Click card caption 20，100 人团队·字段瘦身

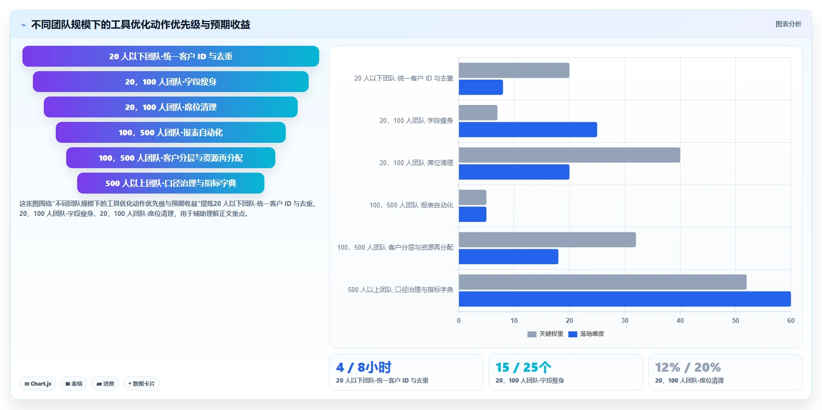point(530,381)
